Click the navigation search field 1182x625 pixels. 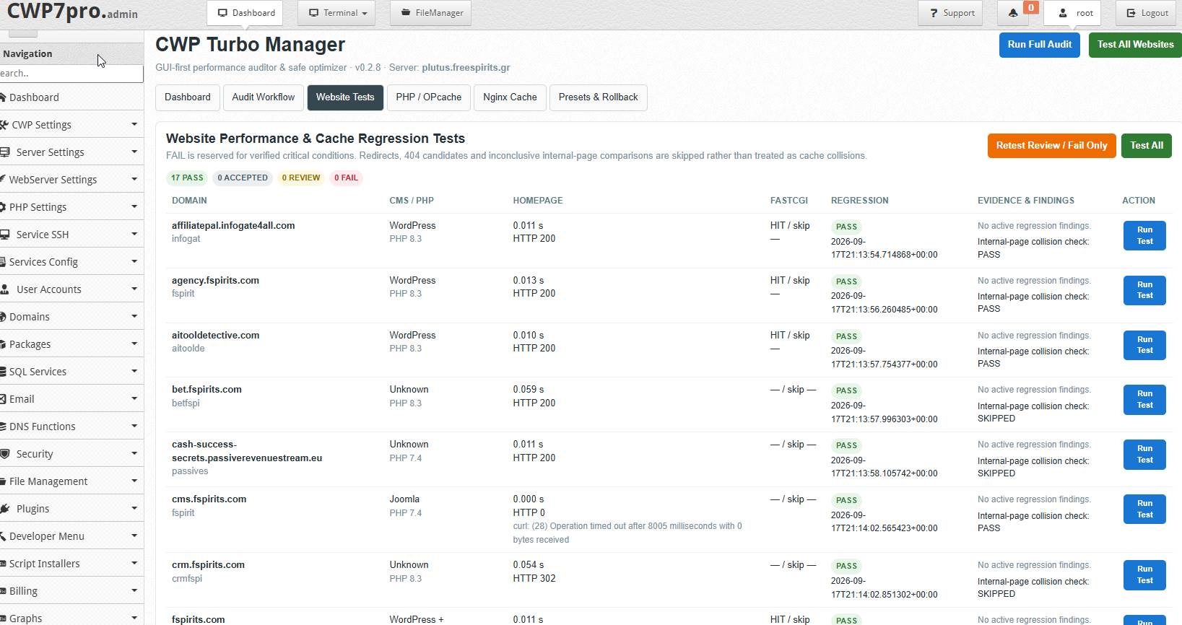click(71, 73)
